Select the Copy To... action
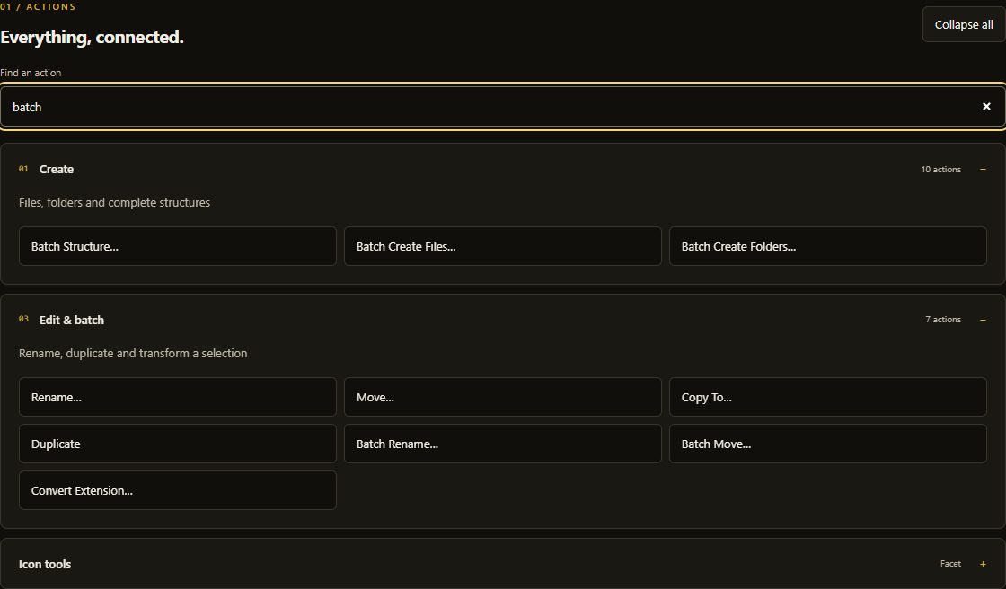Image resolution: width=1006 pixels, height=589 pixels. [827, 397]
